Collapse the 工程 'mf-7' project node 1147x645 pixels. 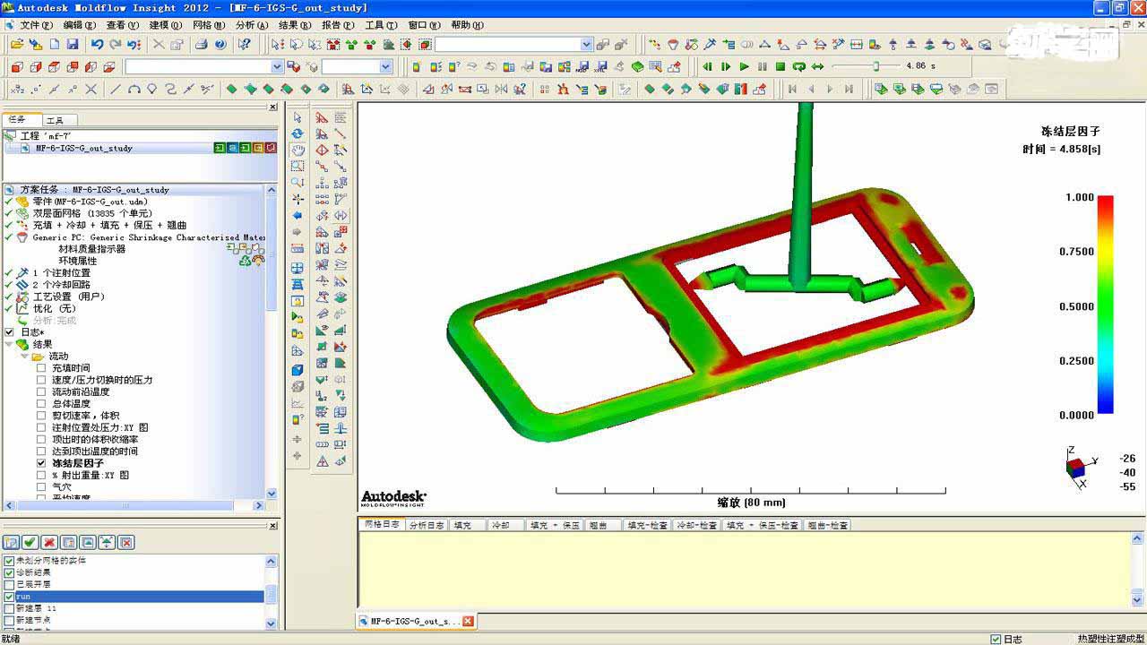[x=10, y=136]
